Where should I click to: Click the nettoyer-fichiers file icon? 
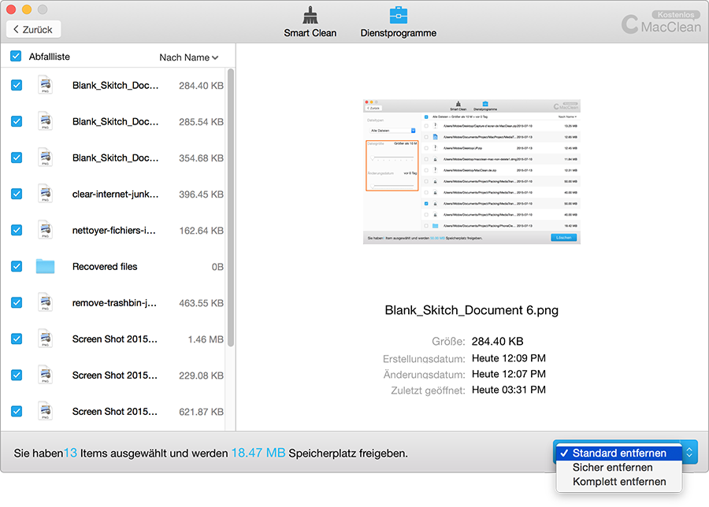click(45, 230)
